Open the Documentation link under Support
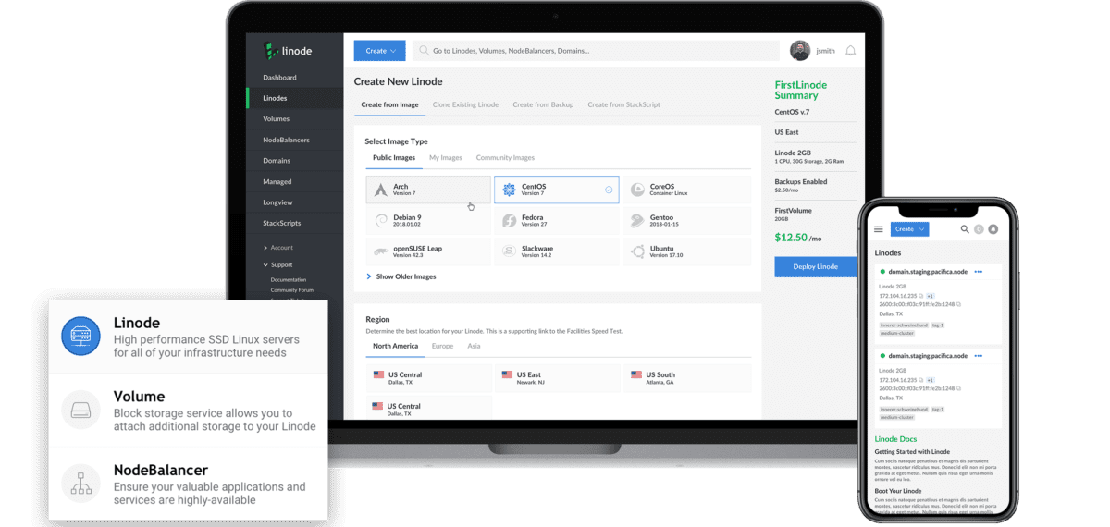This screenshot has width=1110, height=527. coord(289,279)
